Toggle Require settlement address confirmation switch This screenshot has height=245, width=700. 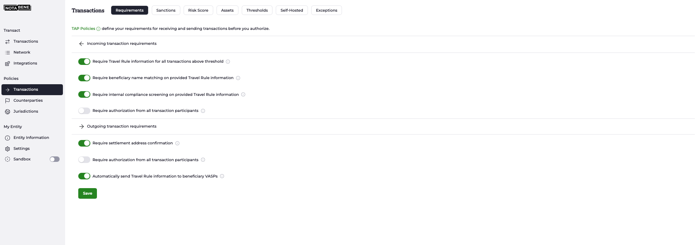tap(84, 143)
